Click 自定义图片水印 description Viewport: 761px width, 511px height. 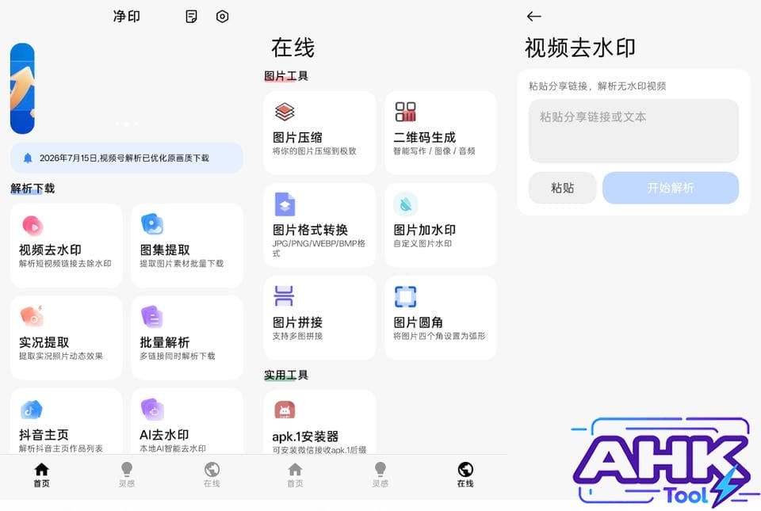423,243
